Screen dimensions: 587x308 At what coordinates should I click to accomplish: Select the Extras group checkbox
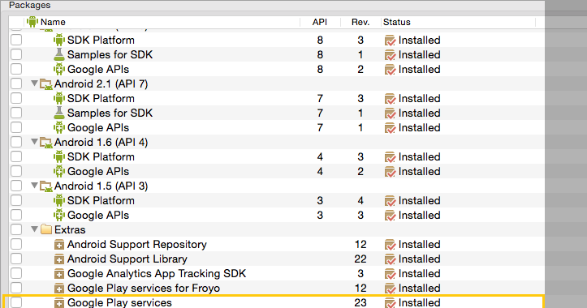click(16, 229)
